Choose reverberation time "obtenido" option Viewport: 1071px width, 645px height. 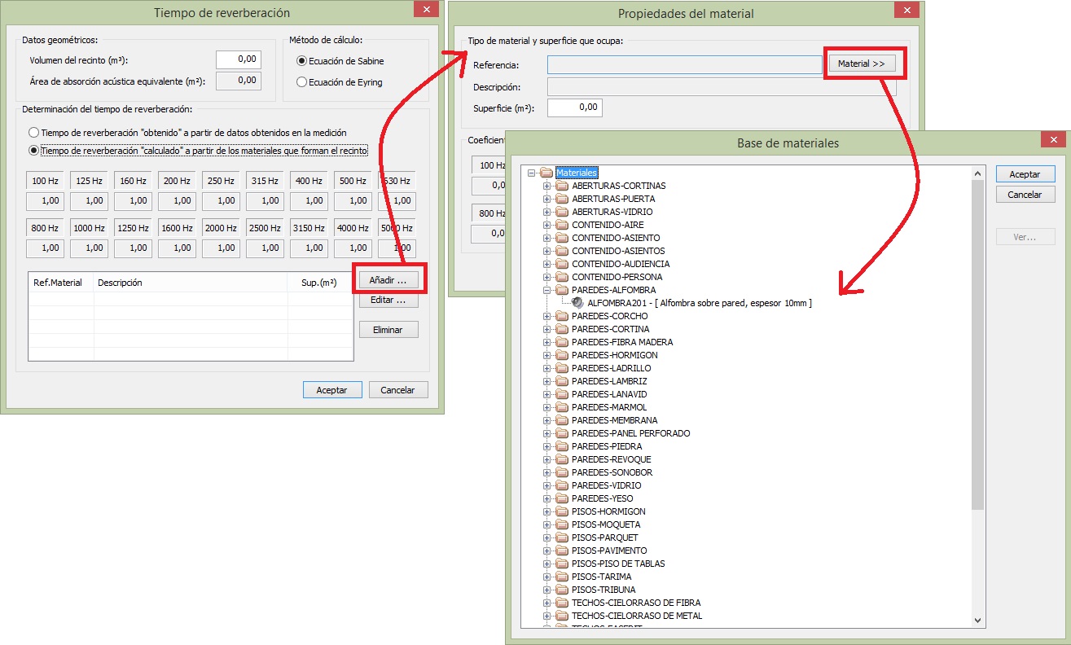coord(33,132)
